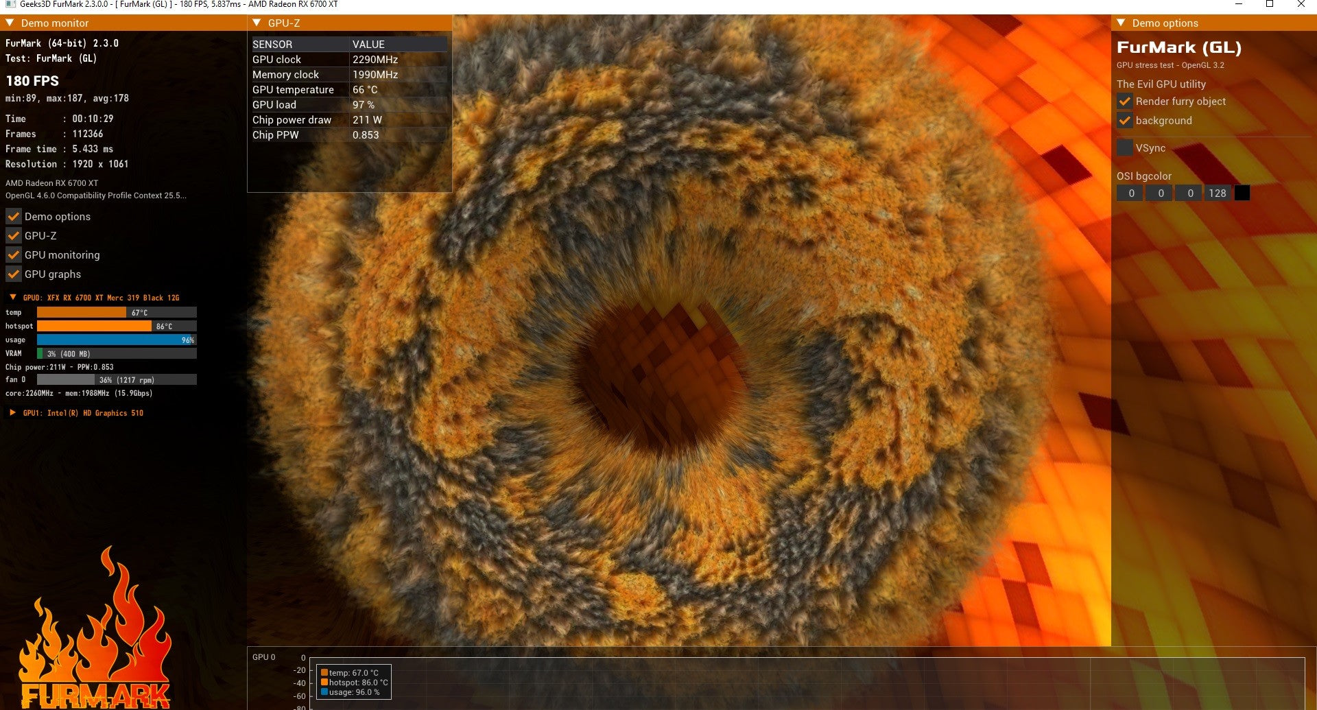Expand GPU1 Intel HD Graphics 510

(x=13, y=412)
